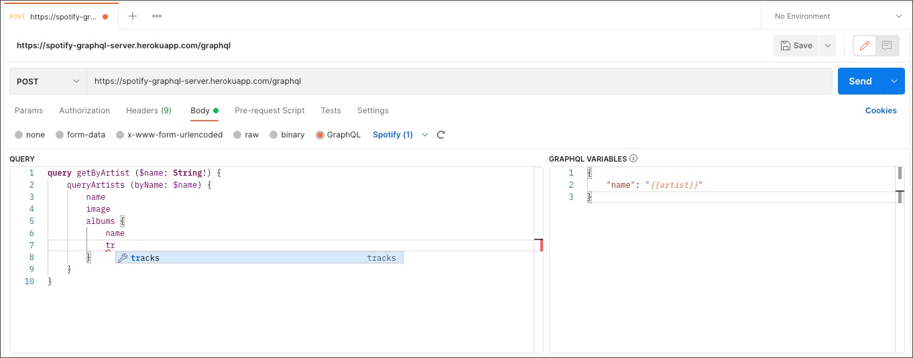Viewport: 913px width, 358px height.
Task: Open the Spotify (1) schema dropdown
Action: [x=400, y=135]
